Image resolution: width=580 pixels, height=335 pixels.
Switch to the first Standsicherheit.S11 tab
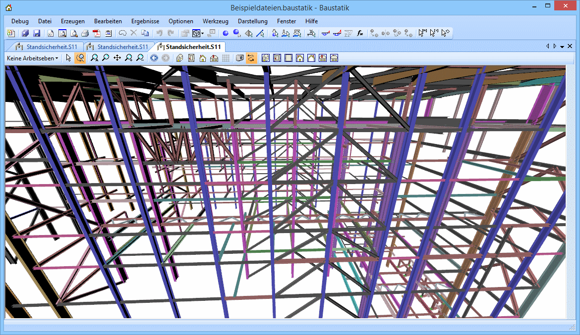pyautogui.click(x=47, y=47)
